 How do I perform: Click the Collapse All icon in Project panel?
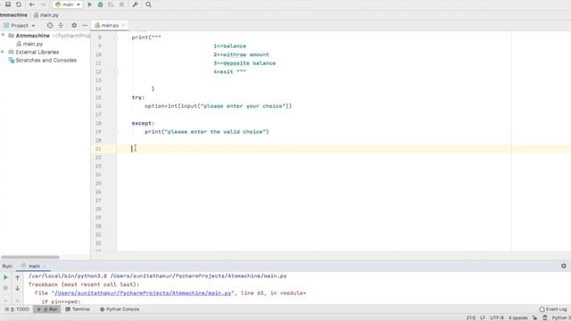coord(61,26)
